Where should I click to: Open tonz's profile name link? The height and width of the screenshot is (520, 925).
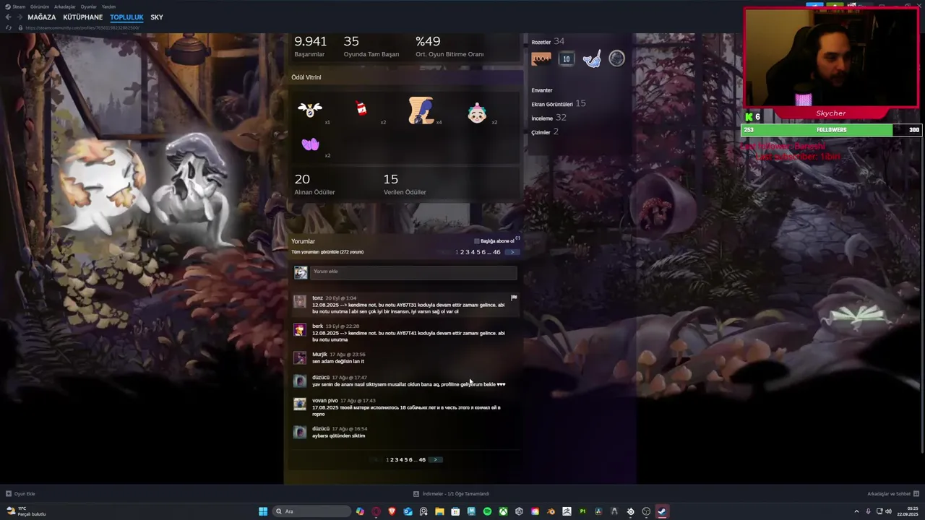coord(317,298)
